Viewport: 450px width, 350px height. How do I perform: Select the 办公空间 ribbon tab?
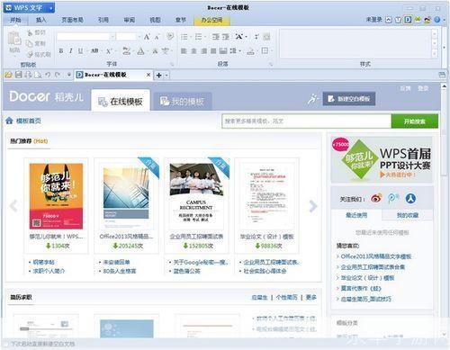(211, 20)
